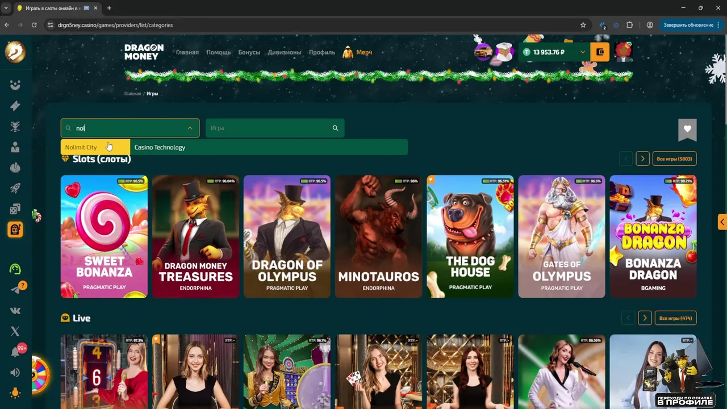
Task: Go to previous Slots carousel page
Action: [x=626, y=159]
